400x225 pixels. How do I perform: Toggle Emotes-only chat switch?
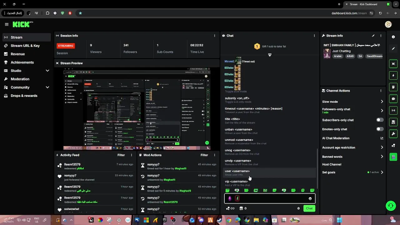pyautogui.click(x=380, y=129)
